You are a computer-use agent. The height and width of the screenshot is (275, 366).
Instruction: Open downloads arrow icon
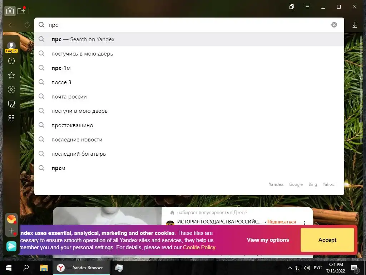(x=355, y=25)
